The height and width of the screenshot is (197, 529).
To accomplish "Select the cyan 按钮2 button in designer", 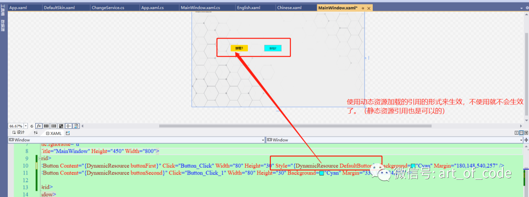I will 273,48.
